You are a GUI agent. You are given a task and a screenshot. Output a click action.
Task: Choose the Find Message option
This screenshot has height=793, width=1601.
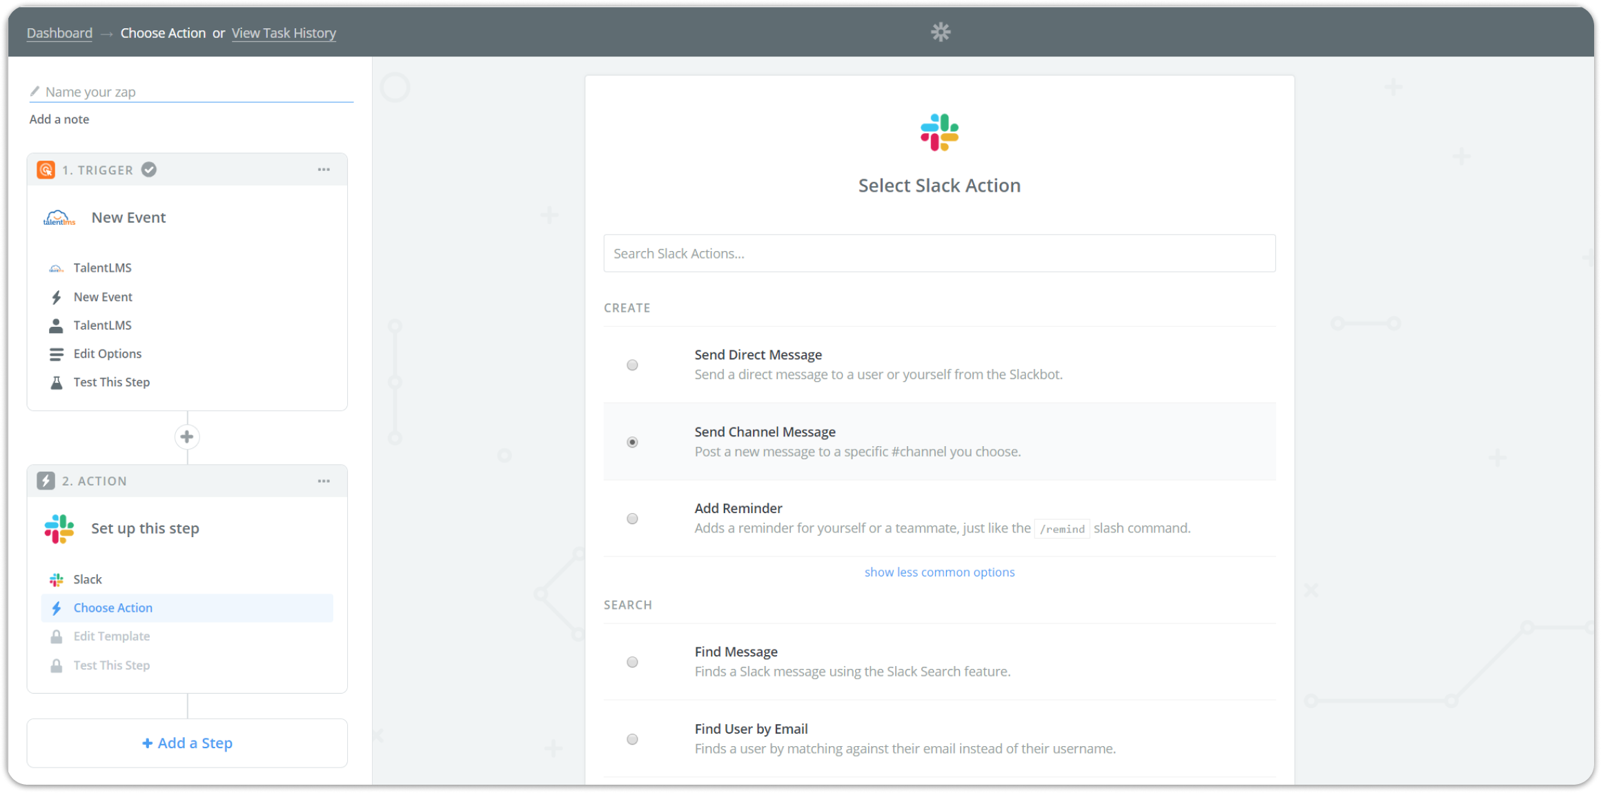click(632, 661)
